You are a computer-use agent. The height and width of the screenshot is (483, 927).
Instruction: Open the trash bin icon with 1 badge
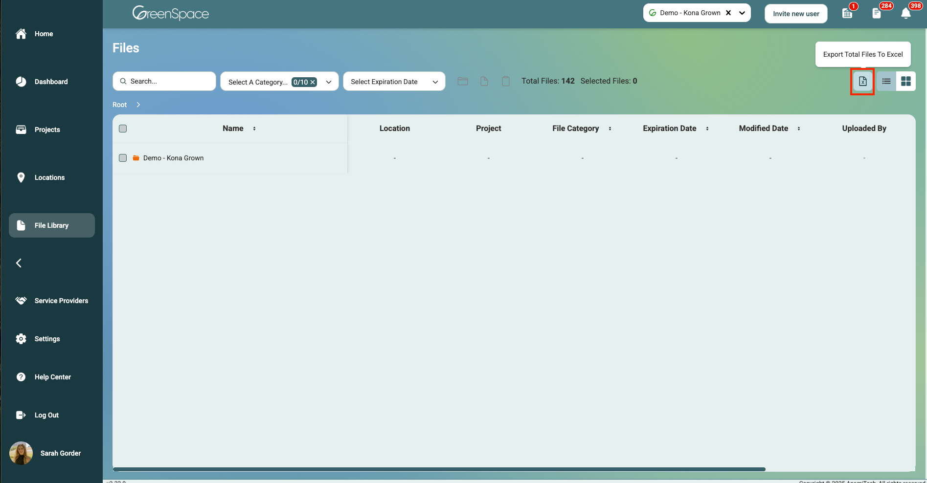(x=847, y=13)
